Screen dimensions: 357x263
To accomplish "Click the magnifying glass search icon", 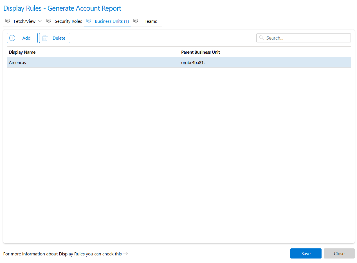I will (261, 38).
